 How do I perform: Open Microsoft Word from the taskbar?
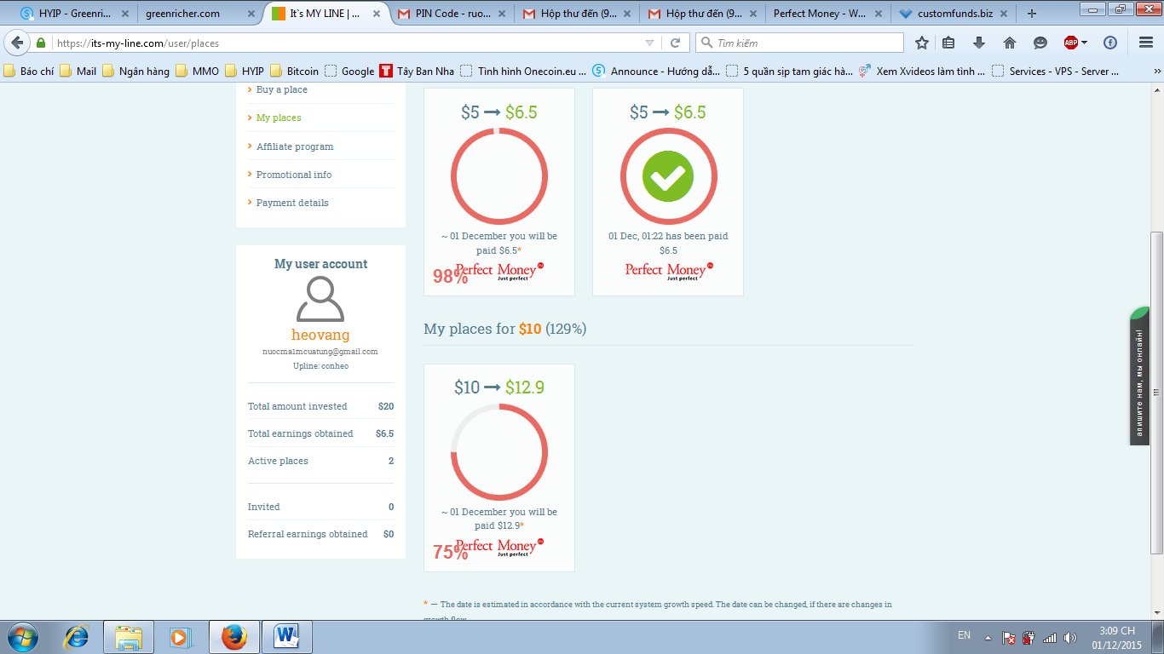(287, 636)
